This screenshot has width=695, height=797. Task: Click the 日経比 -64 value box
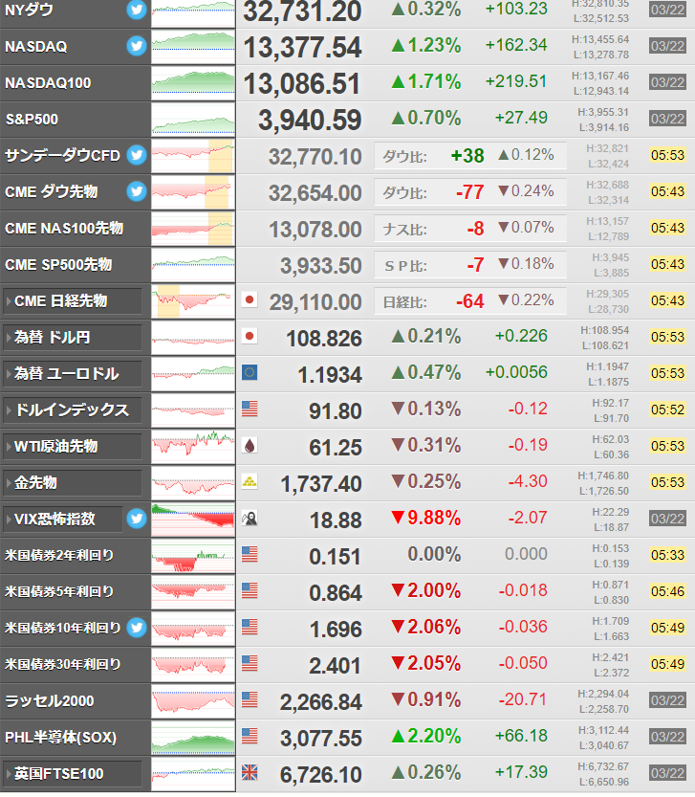pyautogui.click(x=470, y=300)
